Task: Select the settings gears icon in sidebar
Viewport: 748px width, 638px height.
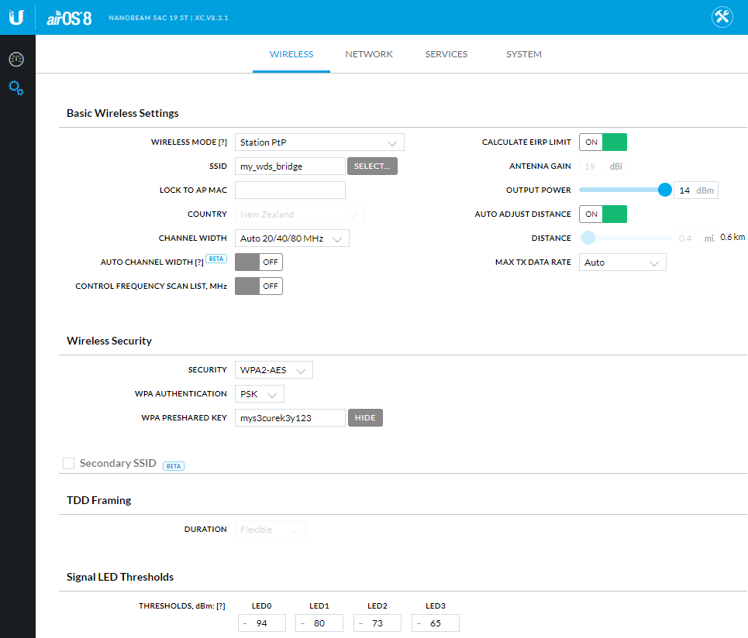Action: (16, 87)
